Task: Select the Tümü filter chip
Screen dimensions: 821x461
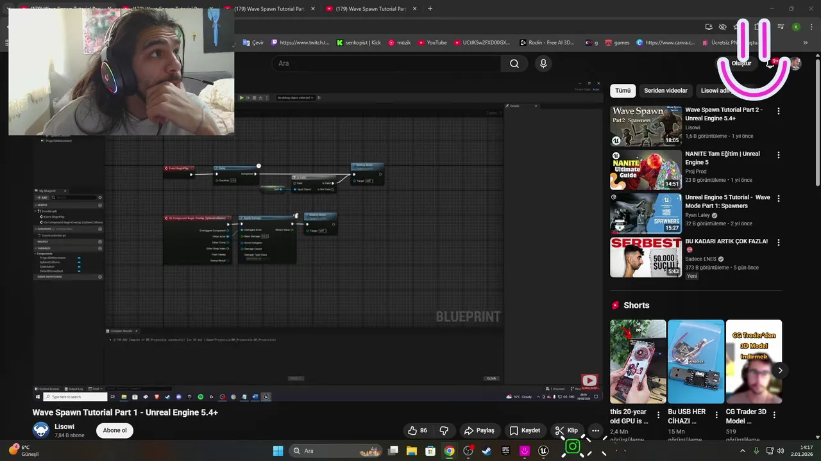Action: click(623, 91)
